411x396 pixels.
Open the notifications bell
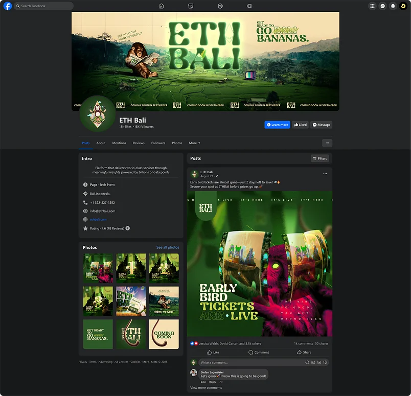(393, 6)
